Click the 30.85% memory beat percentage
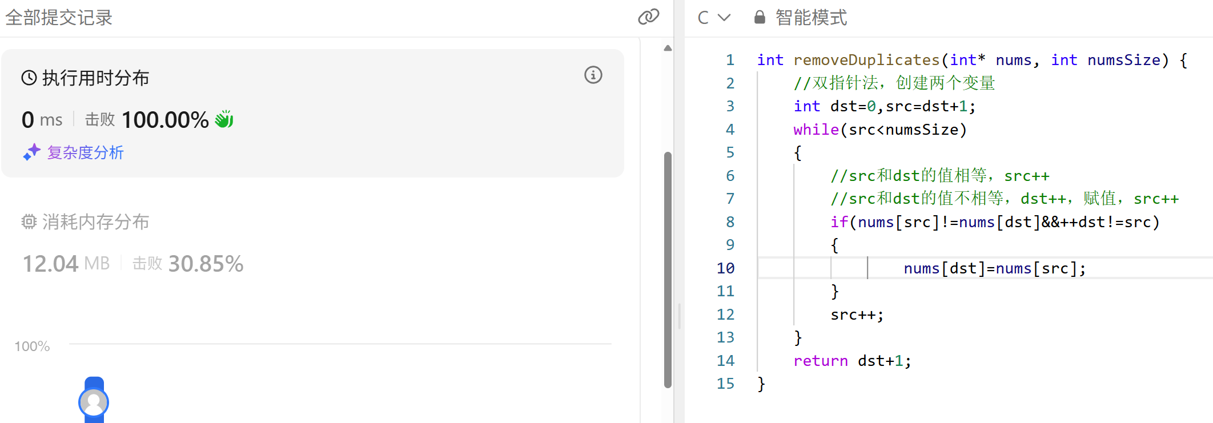The height and width of the screenshot is (423, 1213). click(x=206, y=264)
